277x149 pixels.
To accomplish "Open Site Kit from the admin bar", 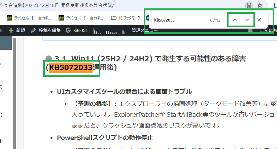I will 76,30.
